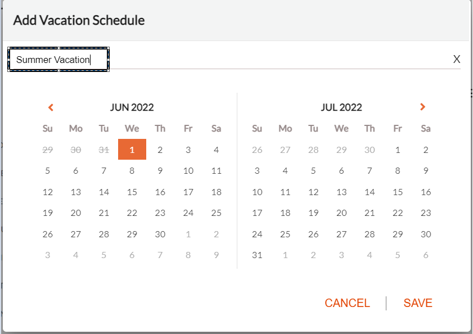Pick June 11 on Saturday column
This screenshot has height=334, width=473.
(x=217, y=171)
